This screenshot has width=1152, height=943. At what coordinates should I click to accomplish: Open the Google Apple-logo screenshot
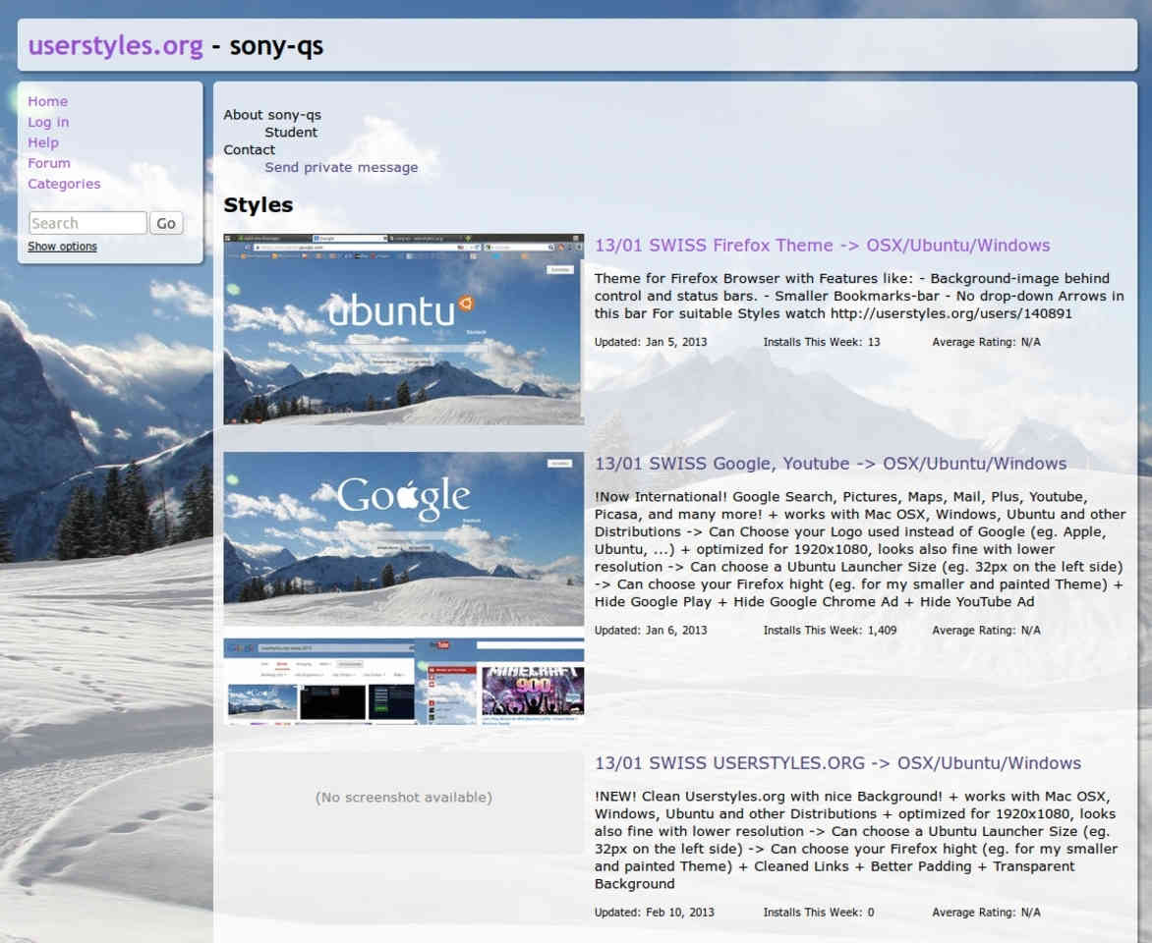(x=403, y=538)
